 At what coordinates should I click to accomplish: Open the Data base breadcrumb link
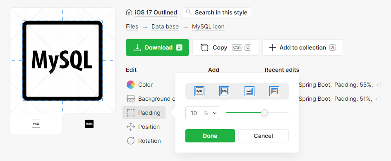coord(165,26)
